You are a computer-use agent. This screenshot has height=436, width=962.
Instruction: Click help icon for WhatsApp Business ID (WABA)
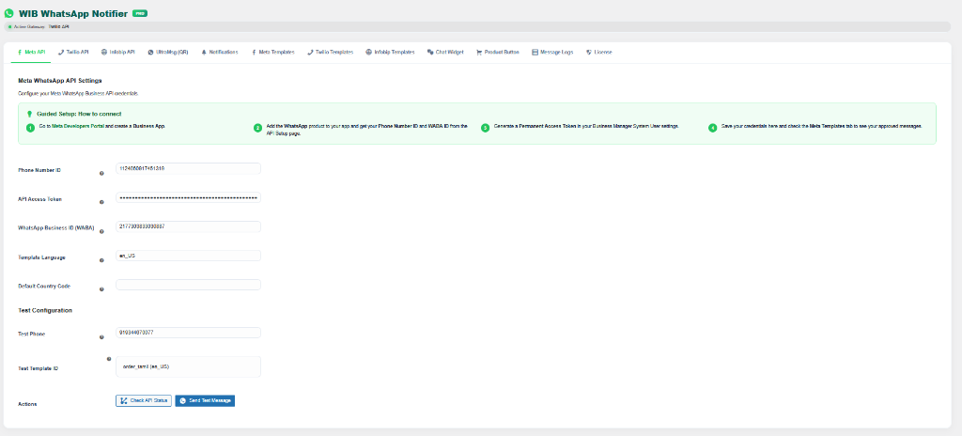[x=101, y=231]
